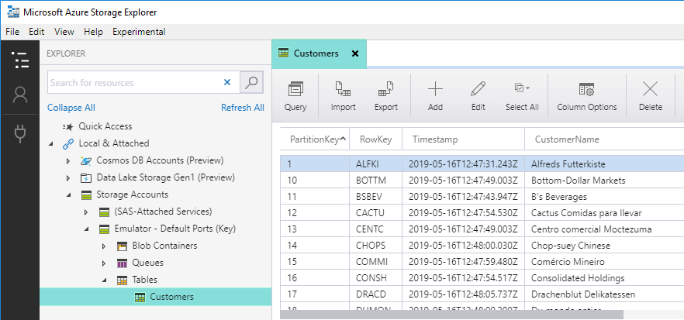Click the Tables node icon
Screen dimensions: 684x320
pyautogui.click(x=123, y=280)
